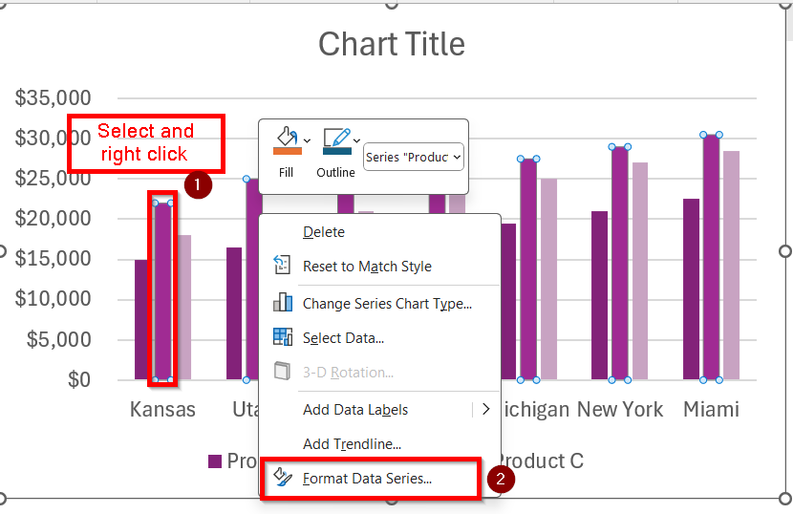Viewport: 793px width, 514px height.
Task: Choose Delete from the context menu
Action: (324, 232)
